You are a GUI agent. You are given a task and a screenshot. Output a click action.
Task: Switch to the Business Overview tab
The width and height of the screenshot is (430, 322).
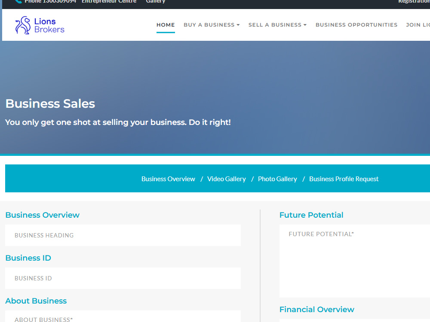[x=168, y=179]
